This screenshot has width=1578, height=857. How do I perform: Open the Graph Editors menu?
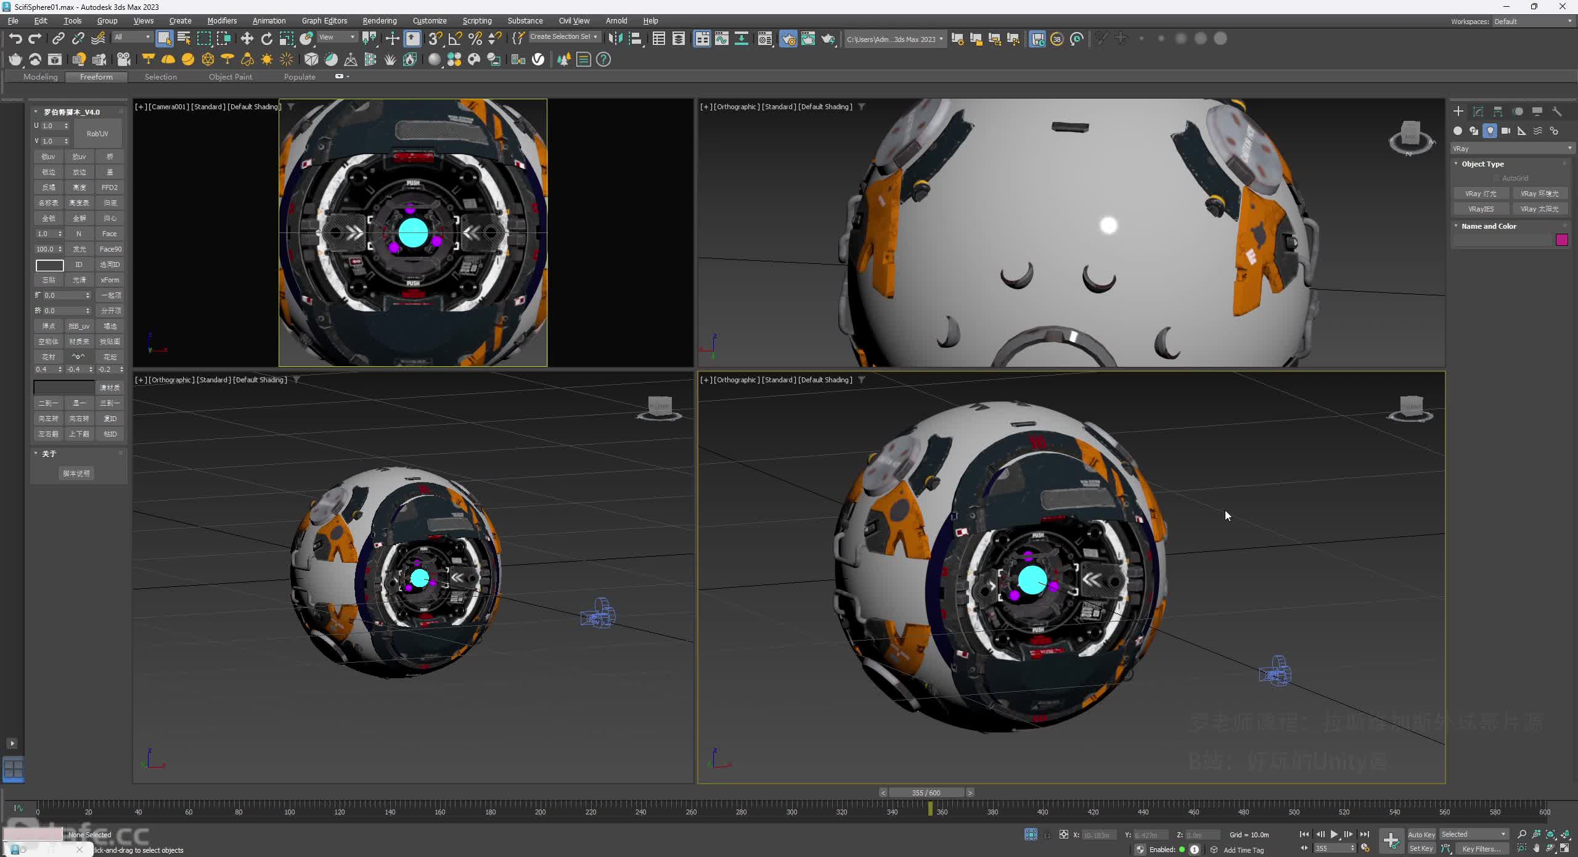(x=324, y=21)
